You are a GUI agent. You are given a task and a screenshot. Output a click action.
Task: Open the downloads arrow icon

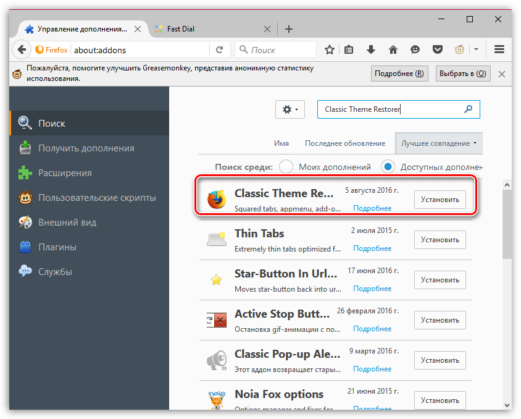[371, 49]
